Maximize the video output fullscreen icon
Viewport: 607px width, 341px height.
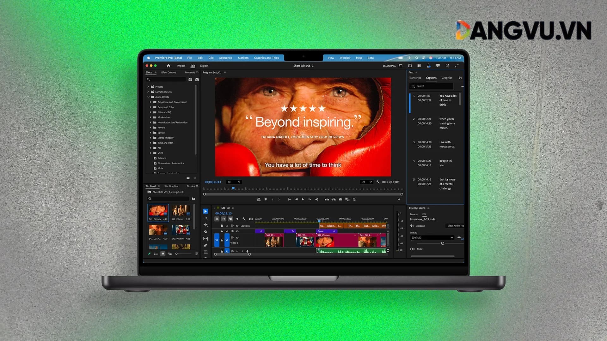click(x=457, y=66)
